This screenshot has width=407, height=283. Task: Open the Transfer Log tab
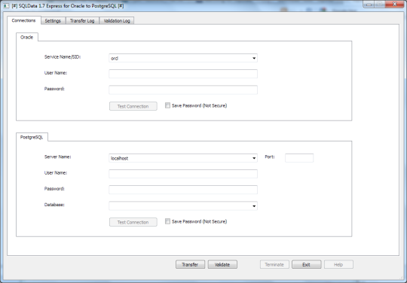click(82, 21)
